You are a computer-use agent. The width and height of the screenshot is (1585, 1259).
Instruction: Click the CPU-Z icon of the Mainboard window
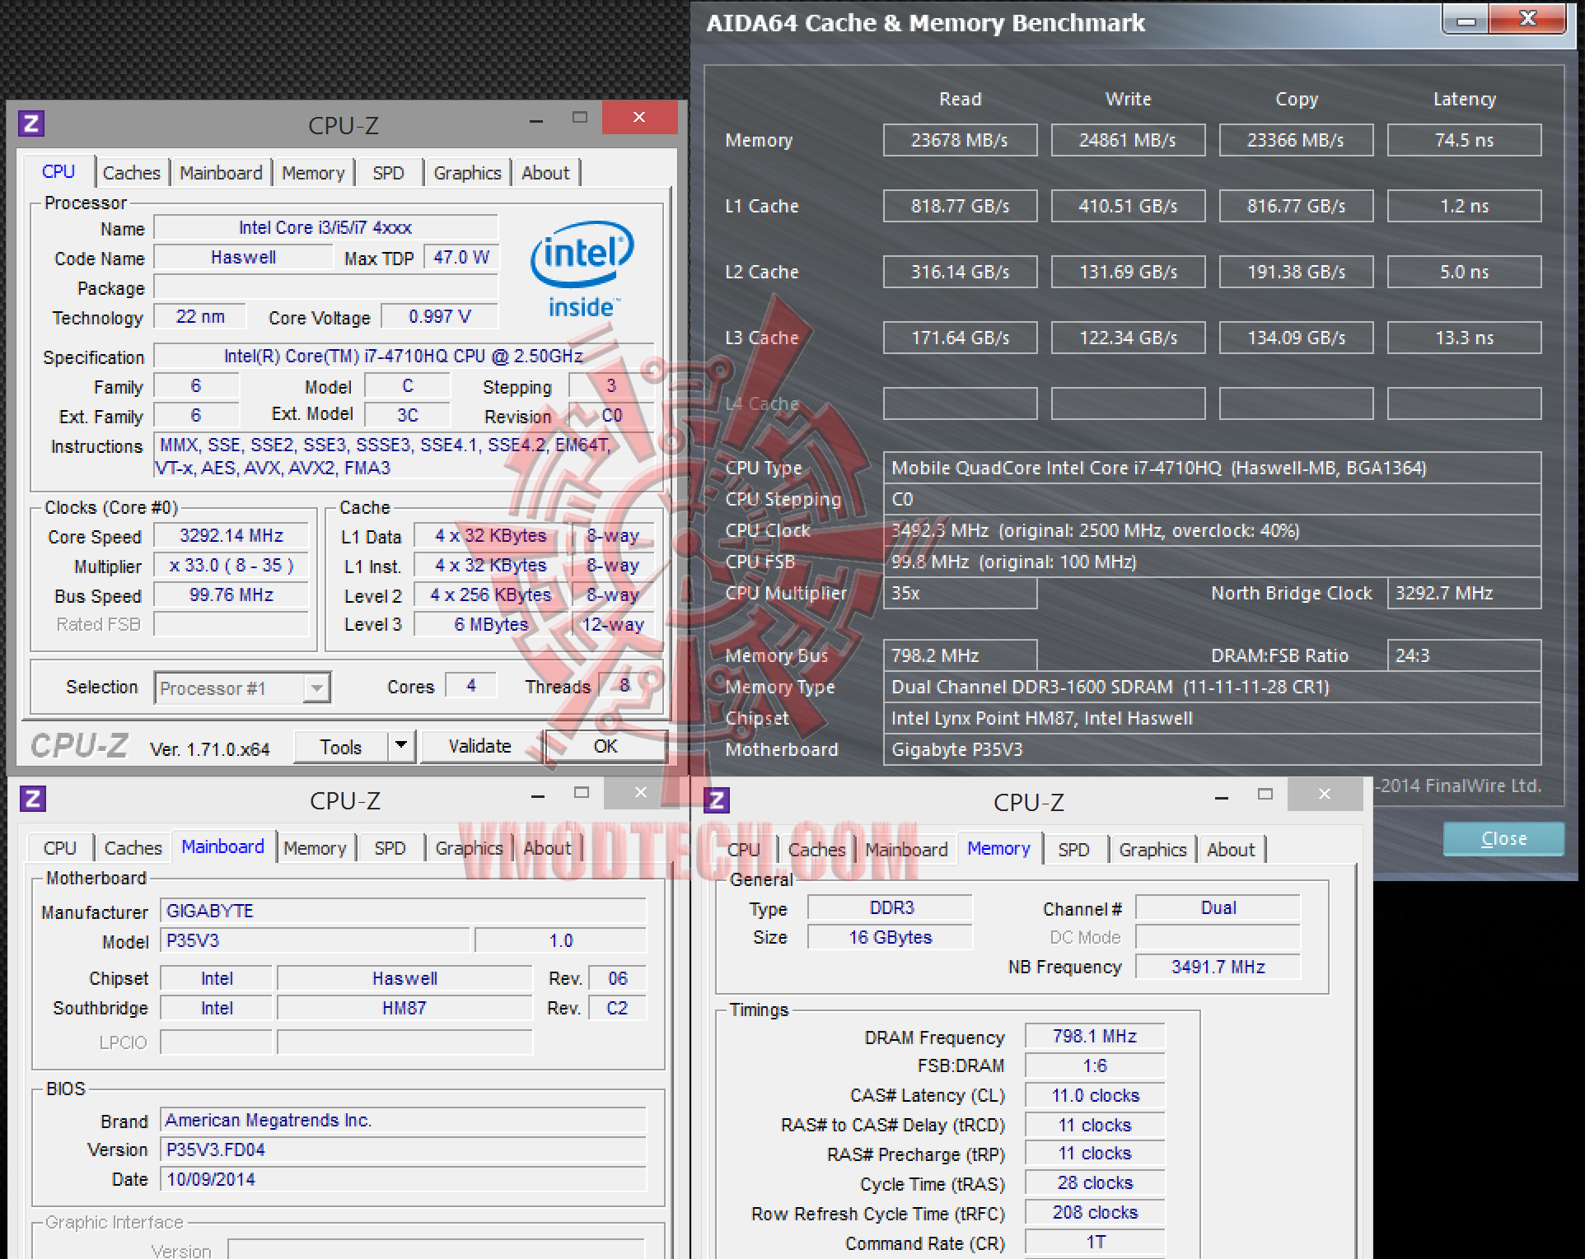coord(32,799)
